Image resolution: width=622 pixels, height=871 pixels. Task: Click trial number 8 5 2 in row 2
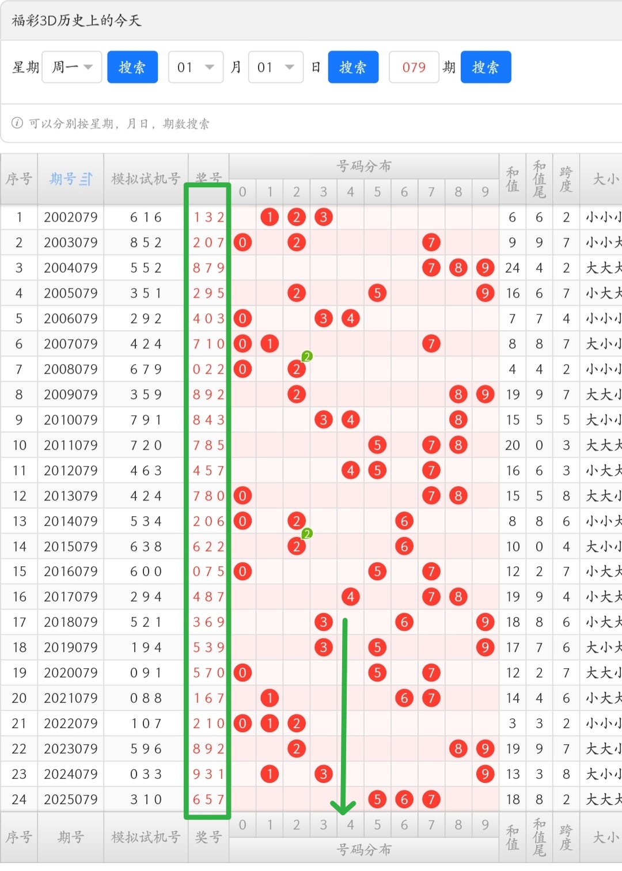click(x=146, y=243)
